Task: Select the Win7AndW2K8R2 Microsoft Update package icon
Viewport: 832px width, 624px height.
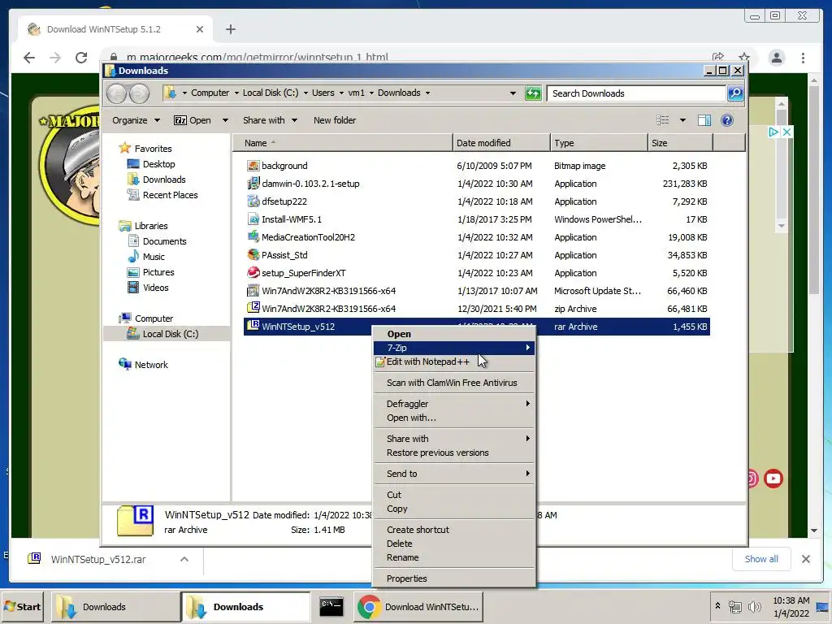Action: [x=253, y=291]
